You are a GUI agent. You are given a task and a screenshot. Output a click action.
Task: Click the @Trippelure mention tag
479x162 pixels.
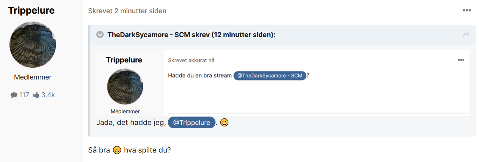tap(192, 123)
